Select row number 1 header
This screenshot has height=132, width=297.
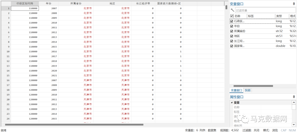6,8
